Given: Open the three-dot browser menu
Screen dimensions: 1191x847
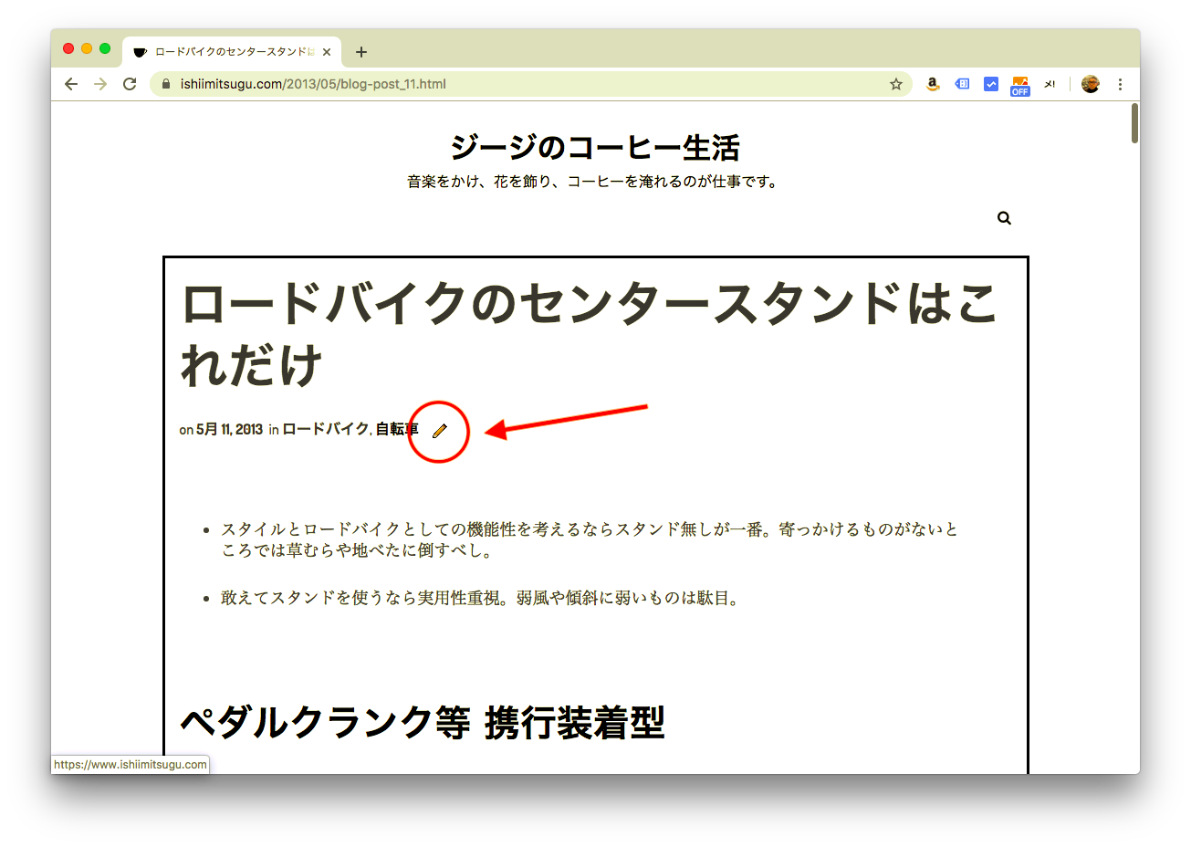Looking at the screenshot, I should pos(1120,83).
